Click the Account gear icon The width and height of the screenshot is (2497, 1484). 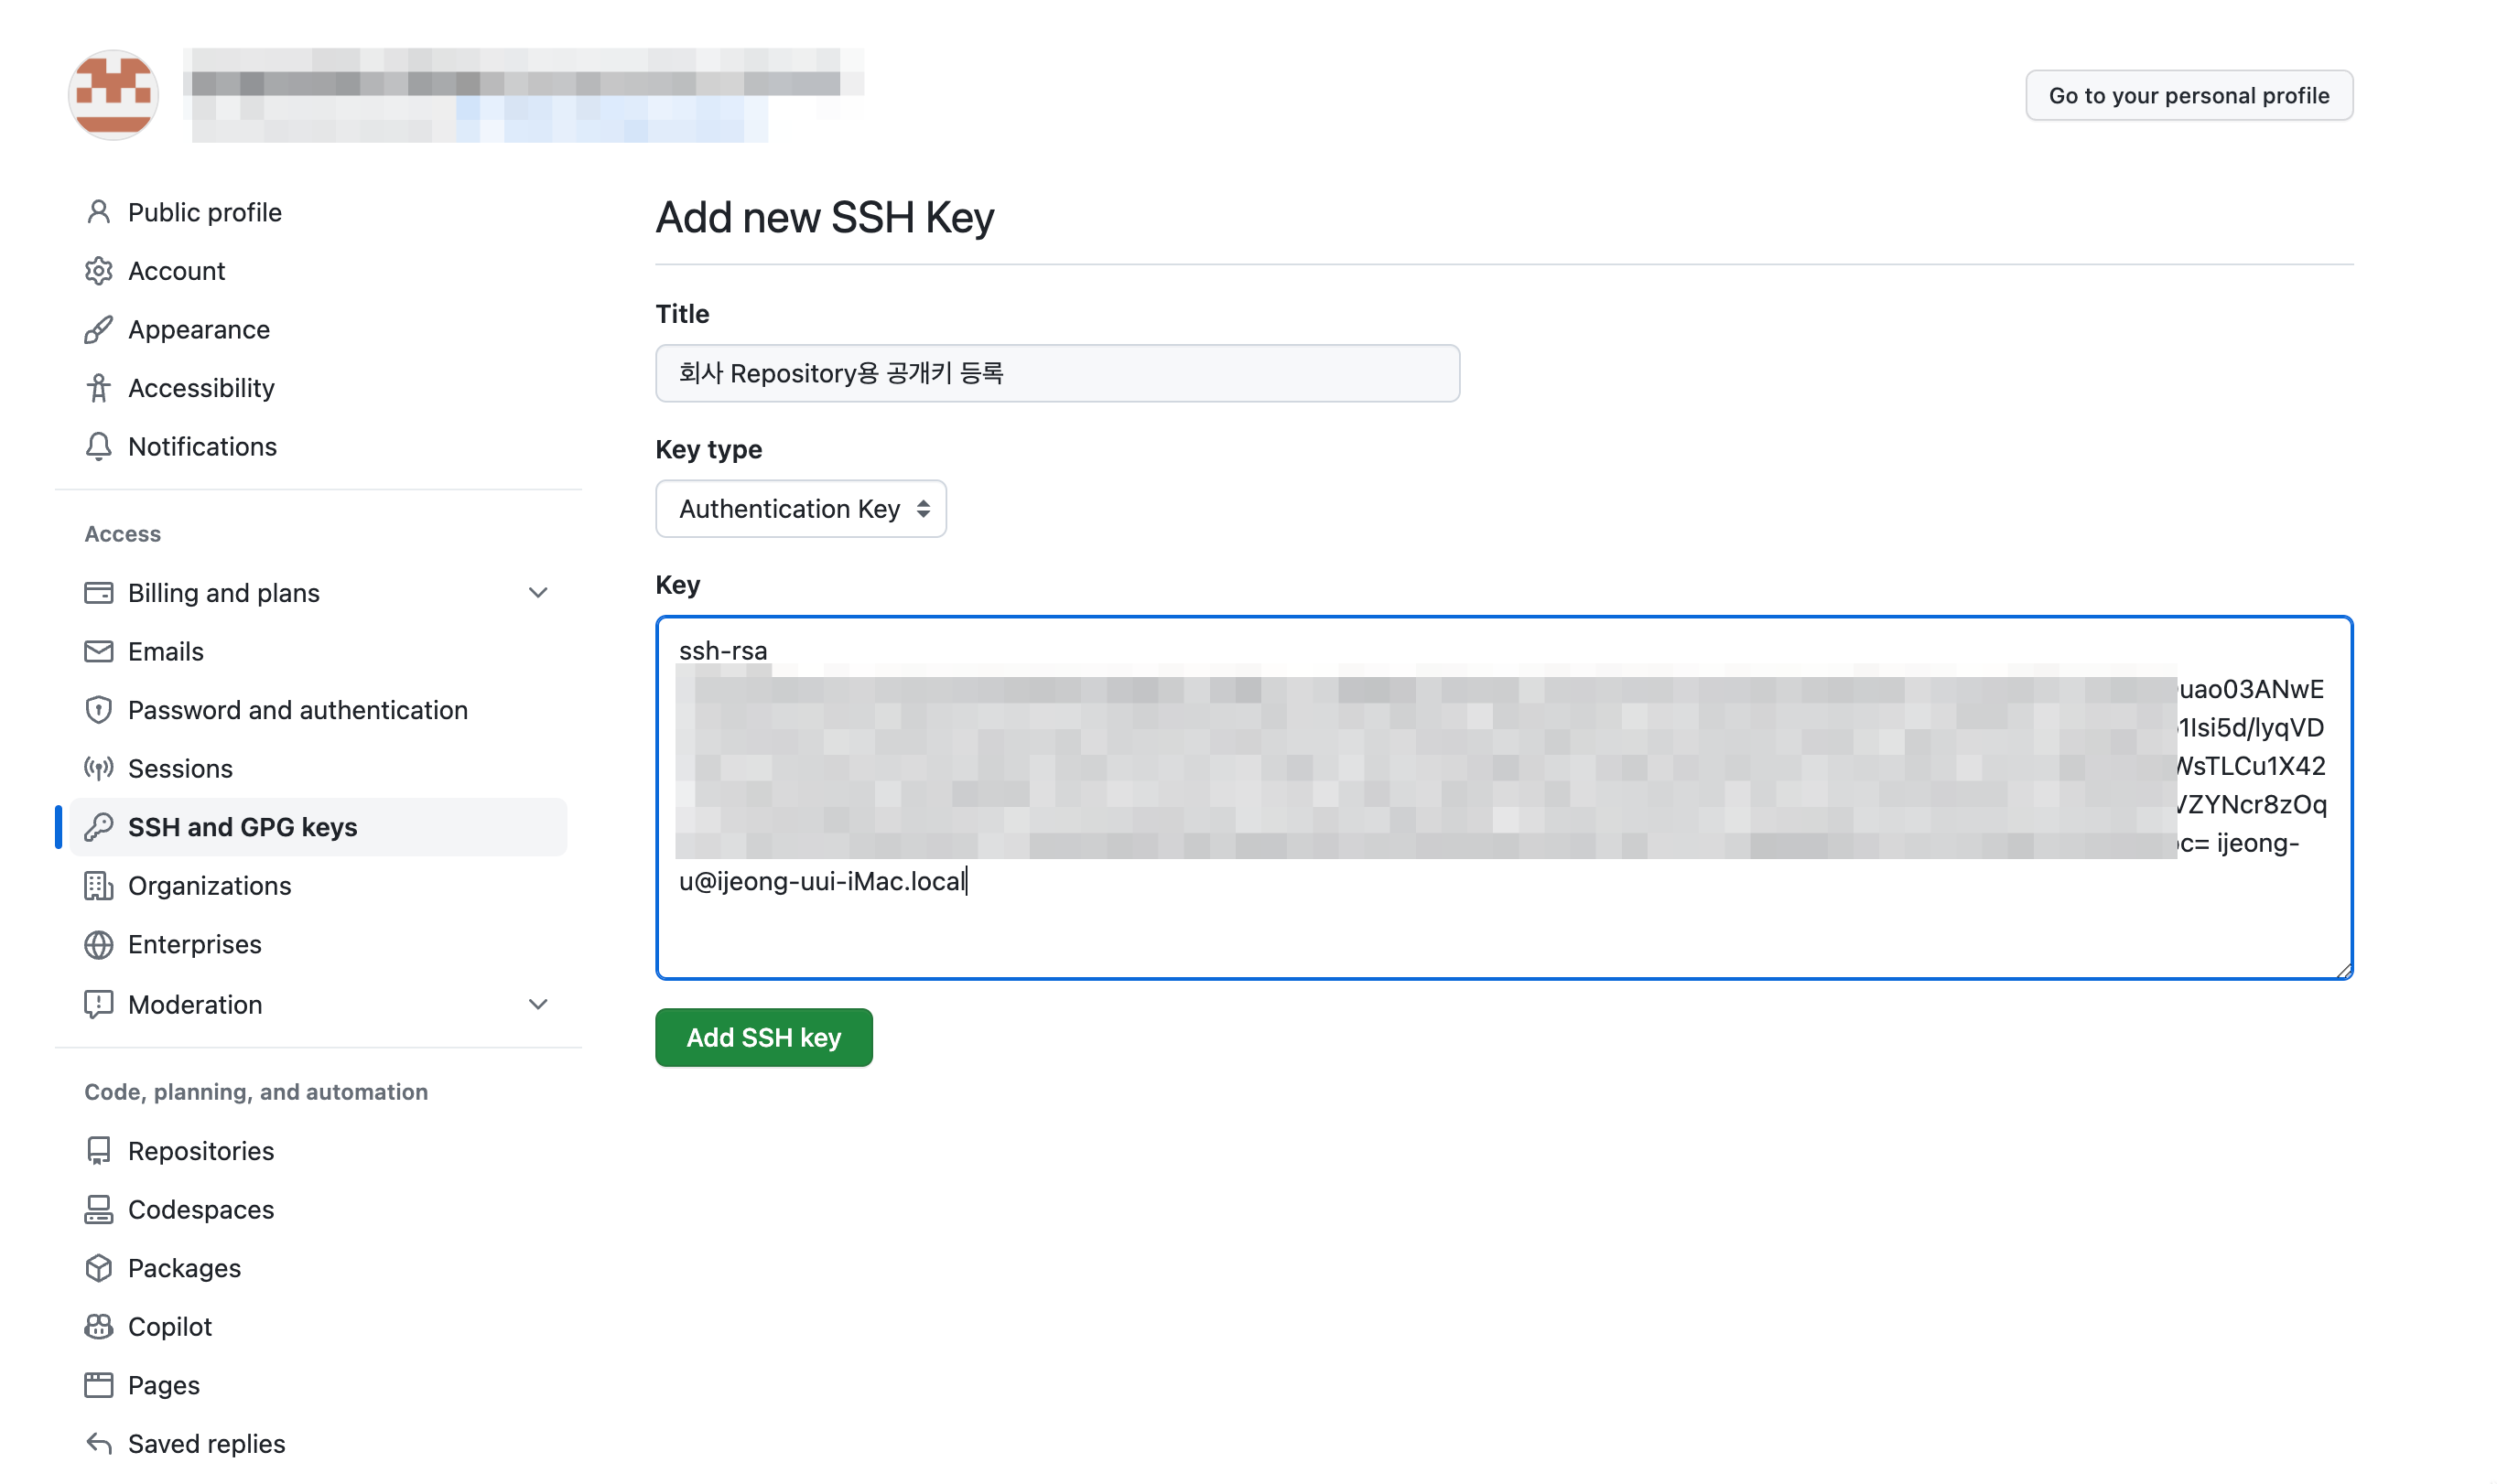98,271
